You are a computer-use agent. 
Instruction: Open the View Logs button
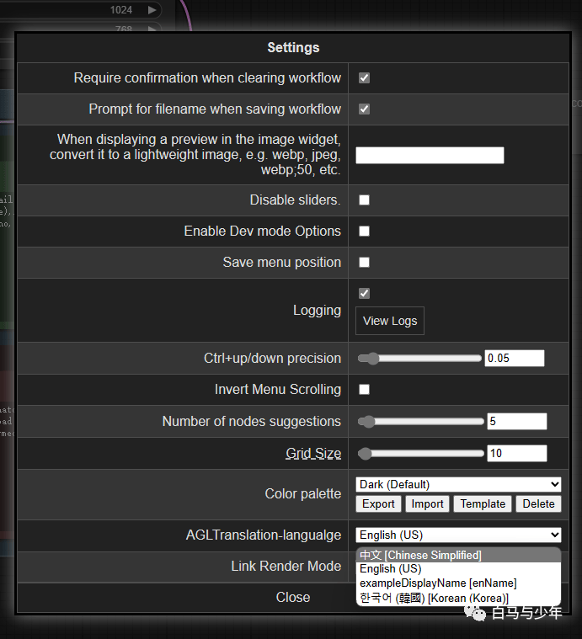point(390,321)
